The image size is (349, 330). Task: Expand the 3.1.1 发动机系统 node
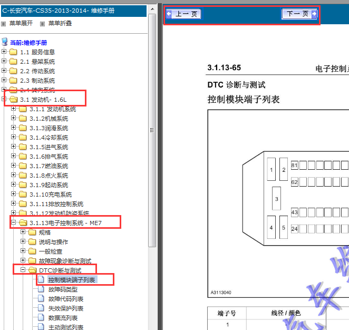click(x=13, y=109)
